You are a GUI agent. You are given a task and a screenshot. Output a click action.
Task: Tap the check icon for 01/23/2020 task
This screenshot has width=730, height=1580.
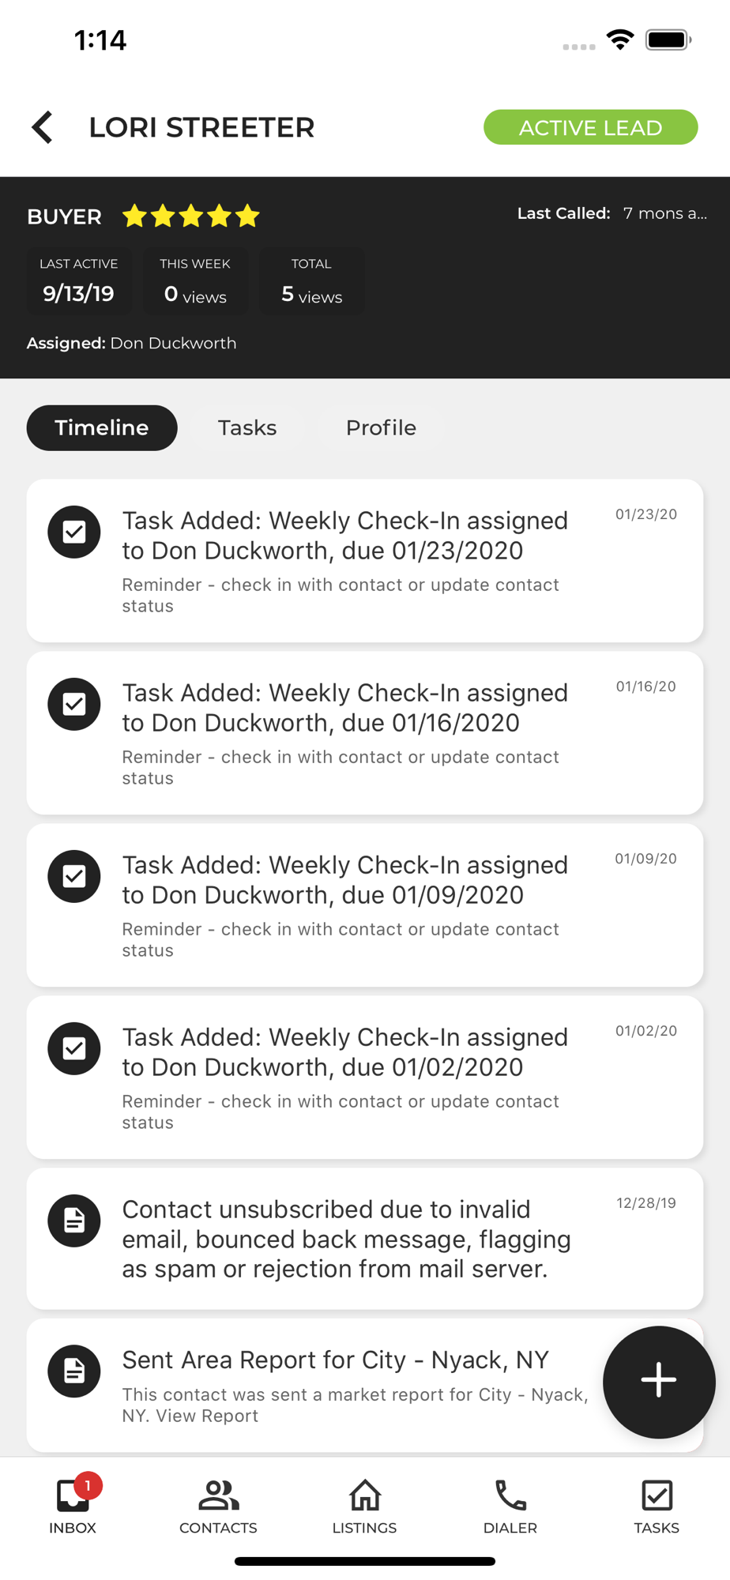point(74,532)
